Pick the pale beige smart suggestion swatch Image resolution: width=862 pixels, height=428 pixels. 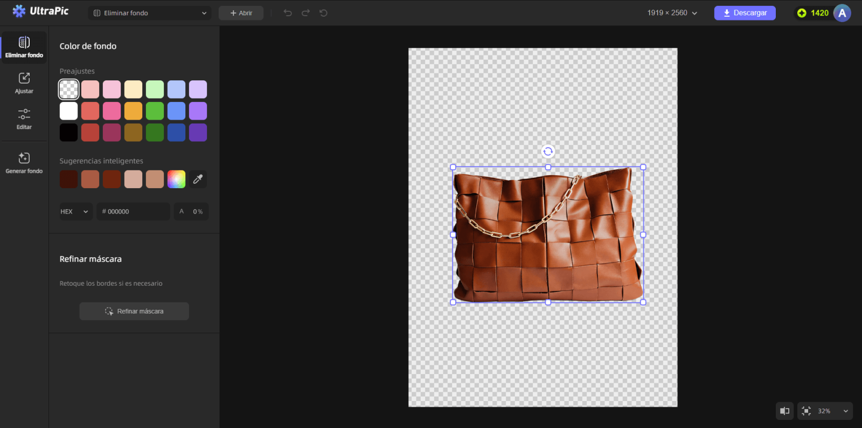(133, 179)
